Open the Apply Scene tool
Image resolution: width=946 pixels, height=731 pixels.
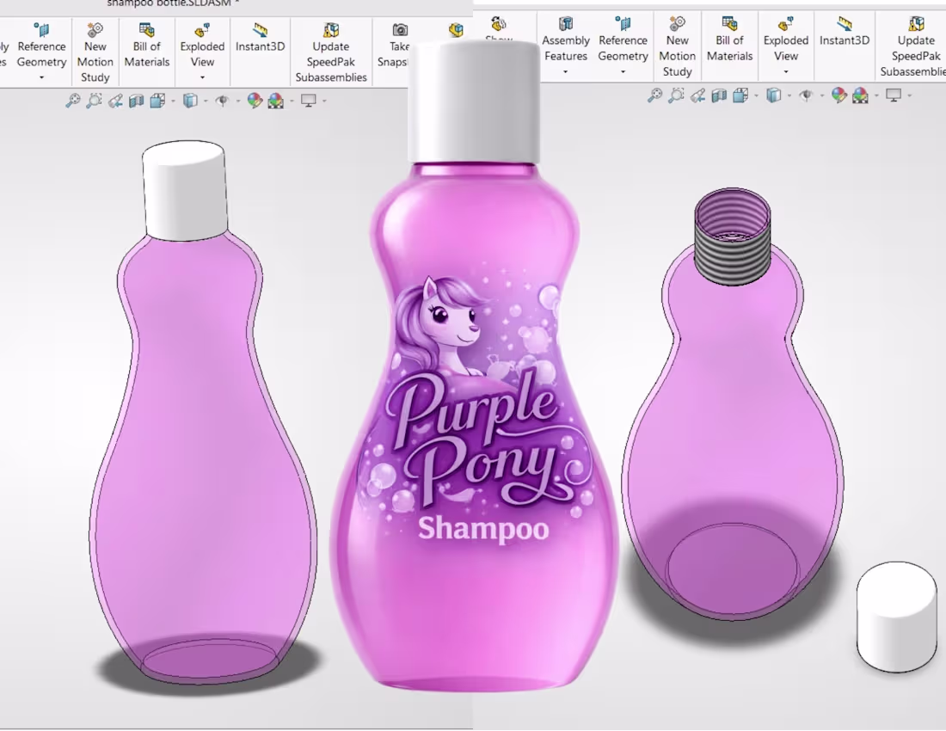274,100
